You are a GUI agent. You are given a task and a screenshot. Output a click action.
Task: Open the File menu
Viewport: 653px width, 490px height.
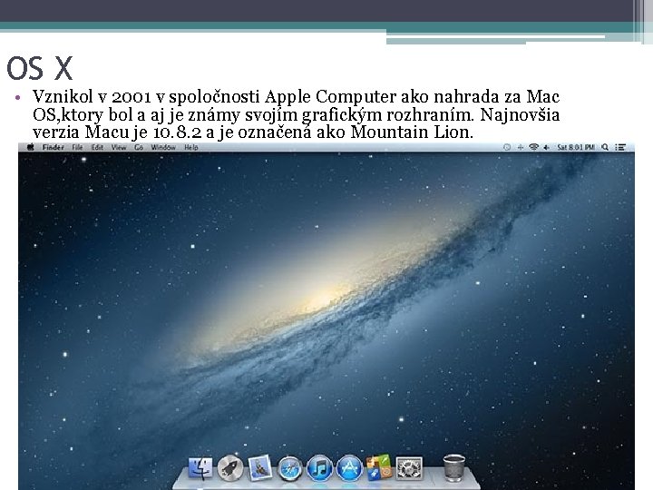click(77, 147)
